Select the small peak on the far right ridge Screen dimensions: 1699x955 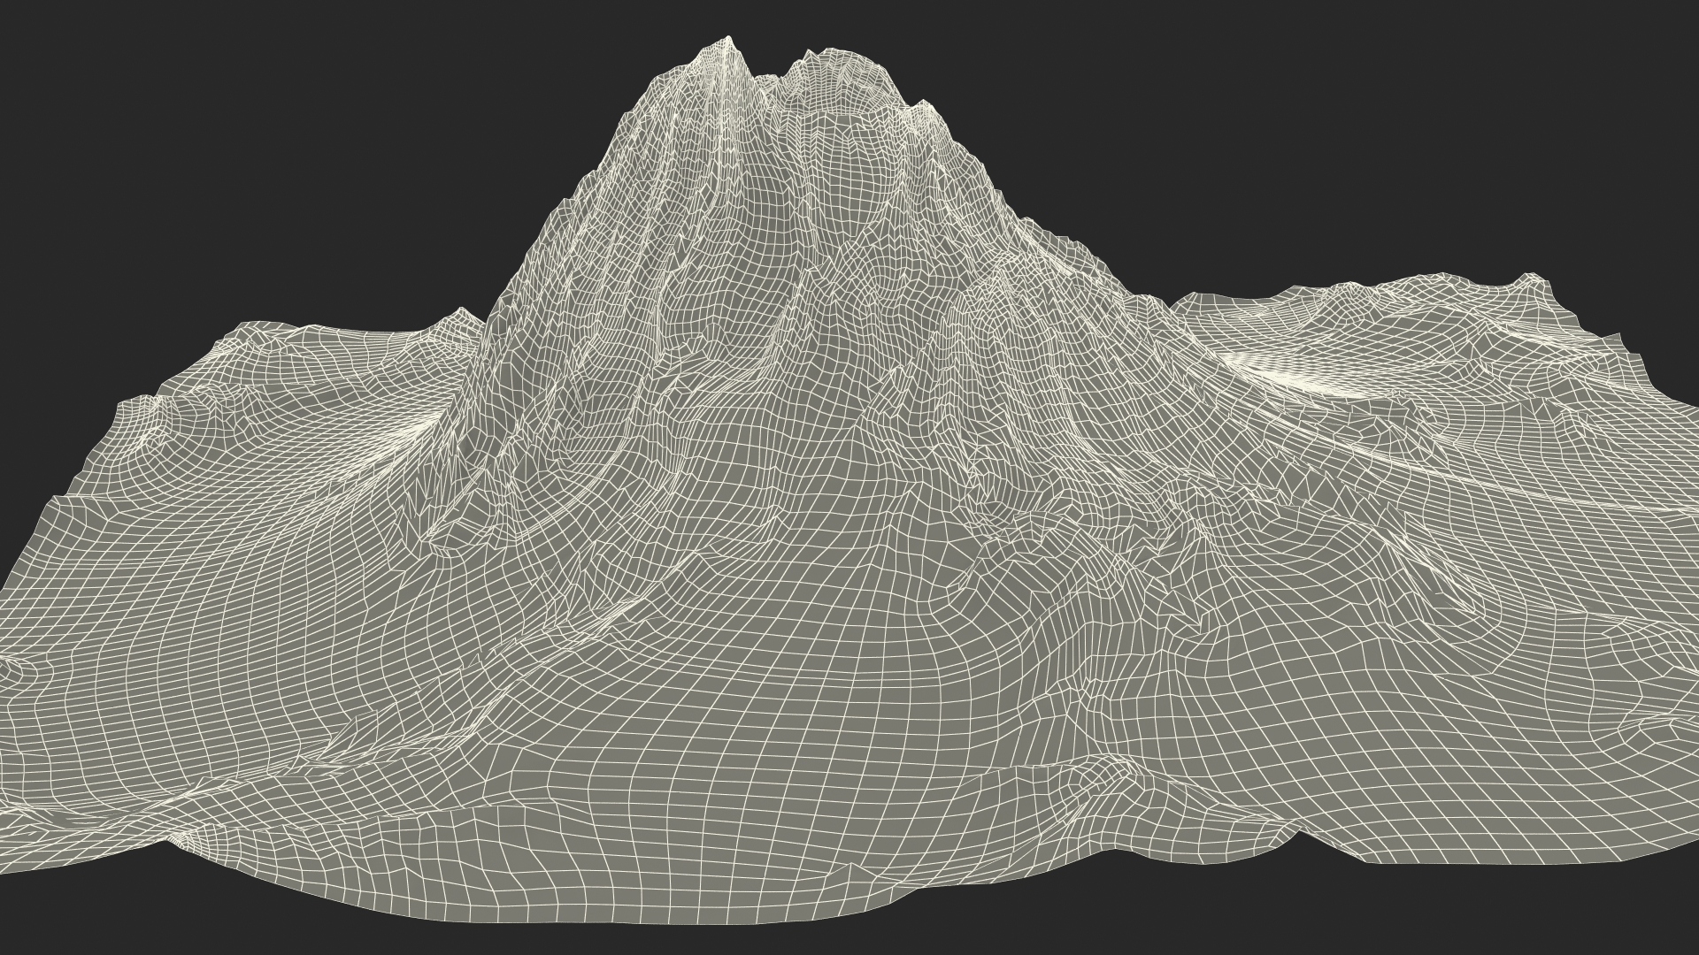(1530, 279)
